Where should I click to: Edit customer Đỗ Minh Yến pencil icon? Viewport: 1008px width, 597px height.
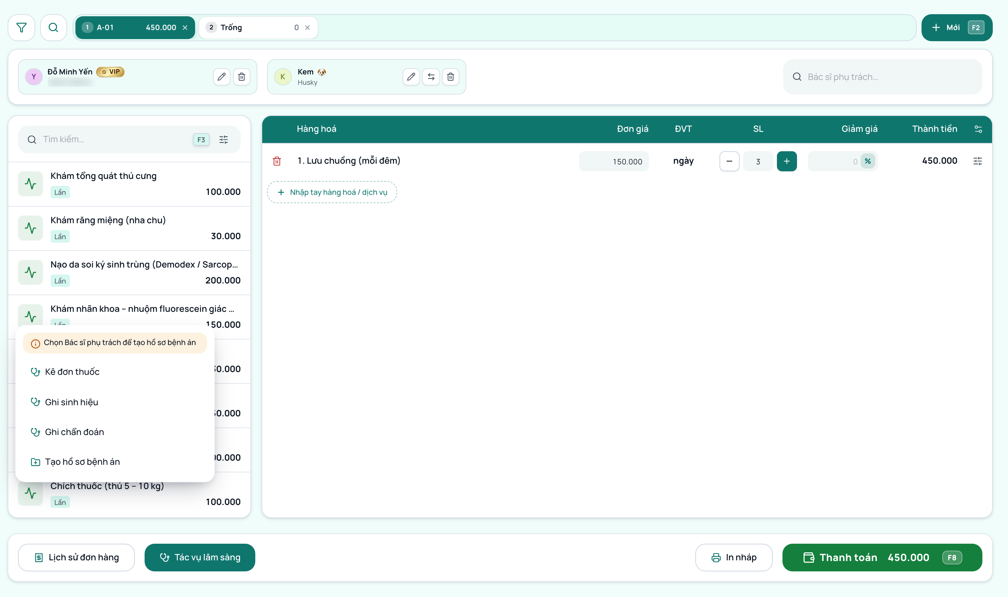221,77
